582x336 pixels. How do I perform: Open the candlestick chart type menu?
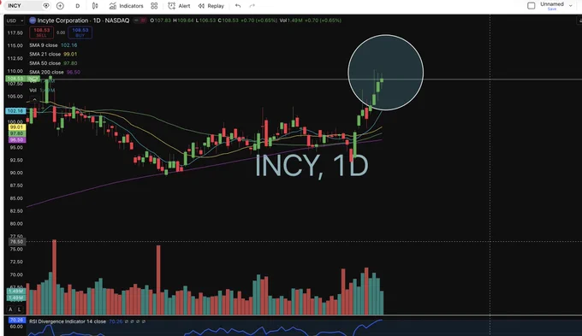click(95, 6)
